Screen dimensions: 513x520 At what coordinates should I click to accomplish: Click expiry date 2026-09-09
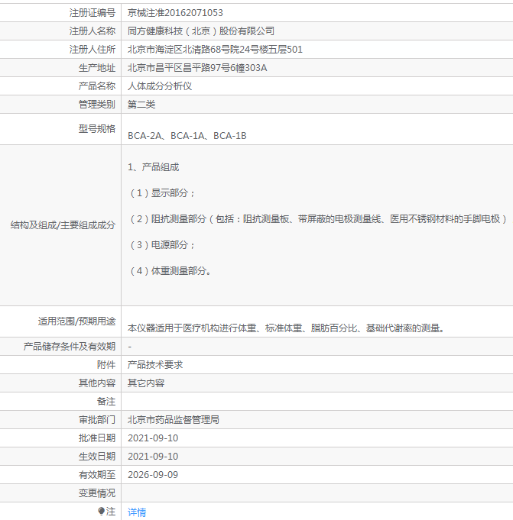point(153,475)
